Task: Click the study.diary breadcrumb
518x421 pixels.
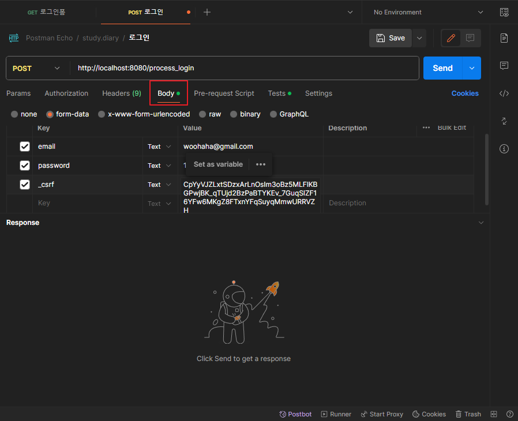Action: tap(100, 38)
